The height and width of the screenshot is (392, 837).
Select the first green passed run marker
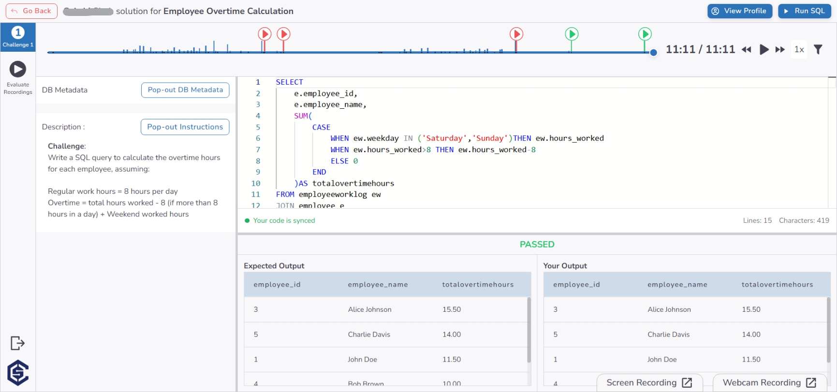[572, 34]
